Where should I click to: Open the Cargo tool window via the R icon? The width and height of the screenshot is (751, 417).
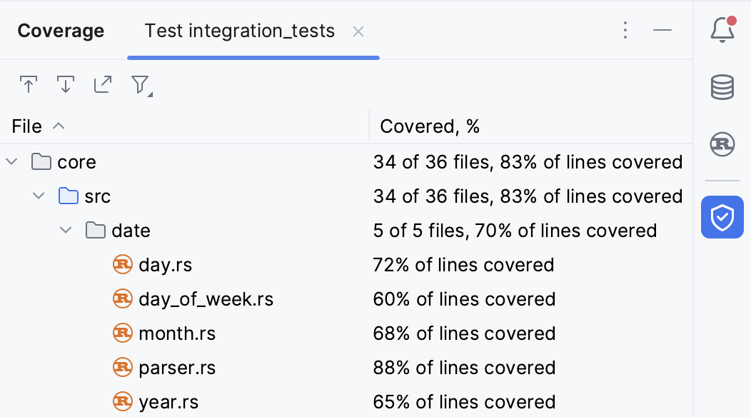coord(722,144)
